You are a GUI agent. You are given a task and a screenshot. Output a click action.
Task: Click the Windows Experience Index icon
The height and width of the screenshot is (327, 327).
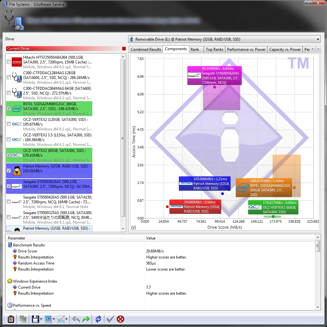point(10,281)
